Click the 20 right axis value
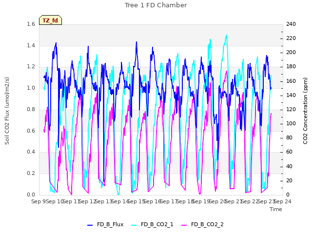Image resolution: width=312 pixels, height=234 pixels. click(x=289, y=180)
